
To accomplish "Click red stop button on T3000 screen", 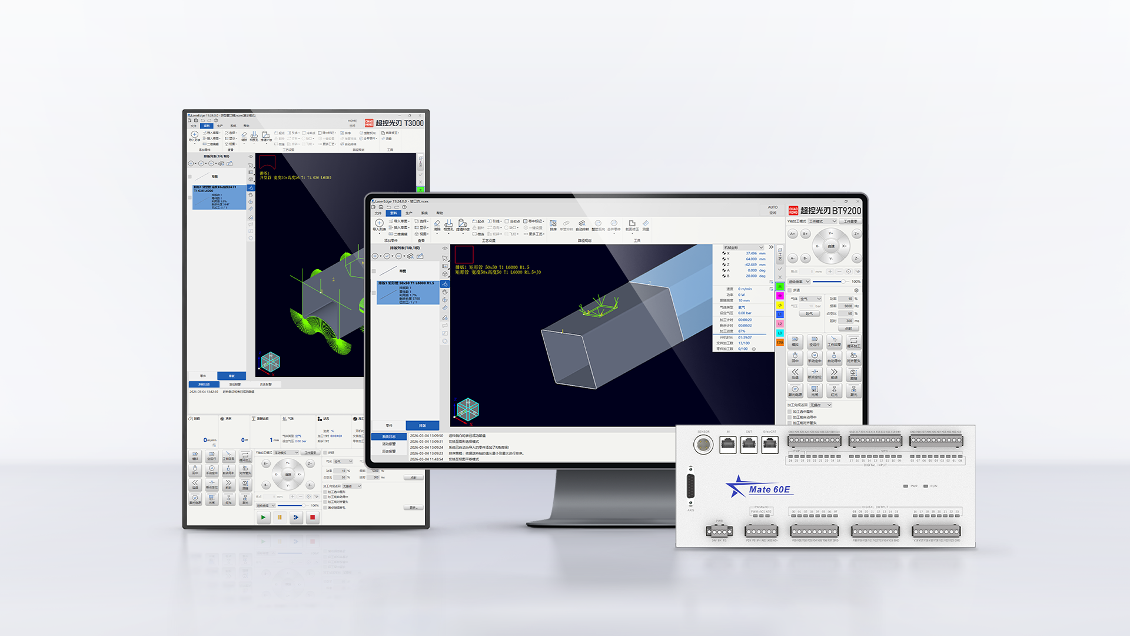I will (x=313, y=518).
